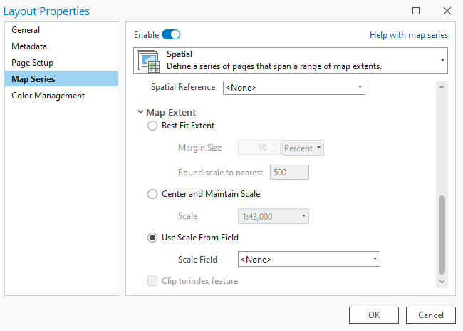This screenshot has height=331, width=463.
Task: Close the Layout Properties dialog
Action: pos(447,11)
